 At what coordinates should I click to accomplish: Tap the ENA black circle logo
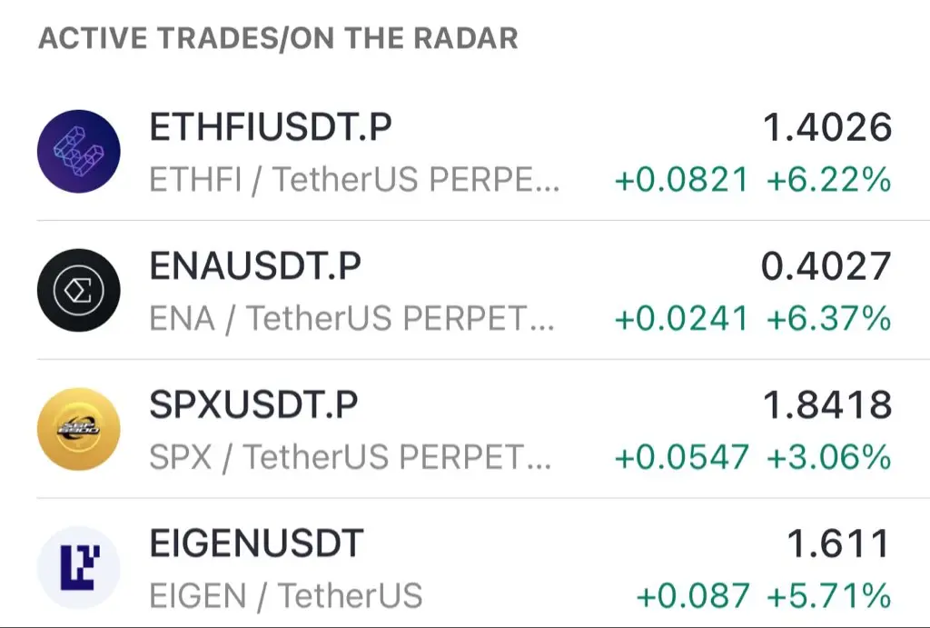[79, 290]
